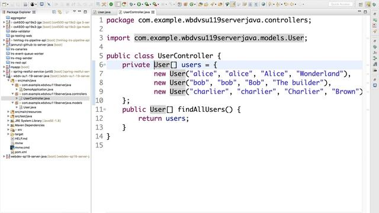
Task: Expand the myapp project
Action: (4, 67)
